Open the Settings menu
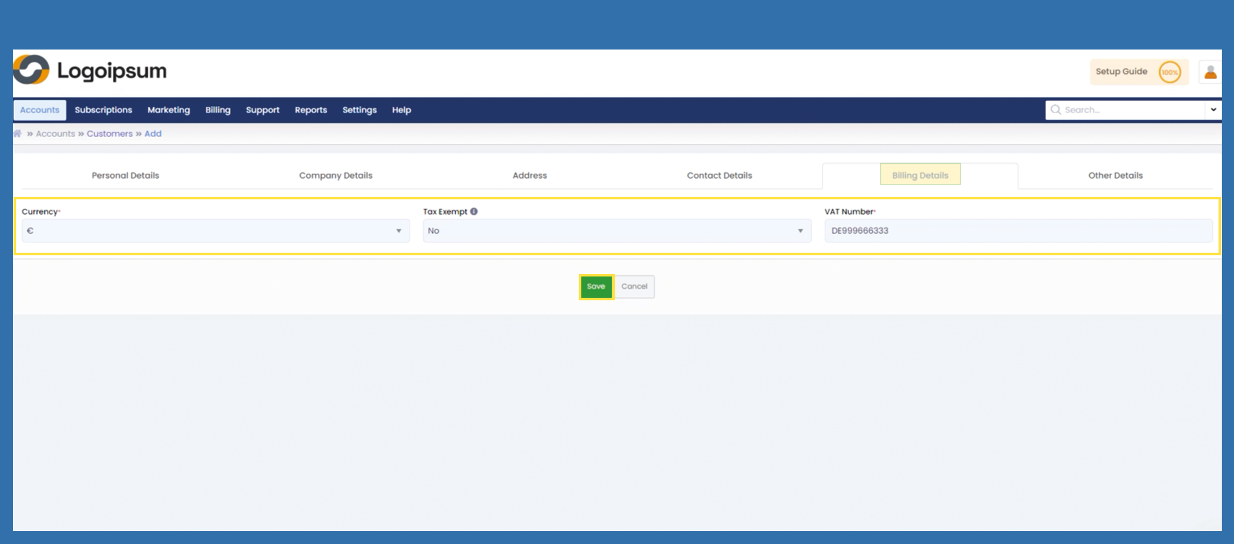 [359, 110]
